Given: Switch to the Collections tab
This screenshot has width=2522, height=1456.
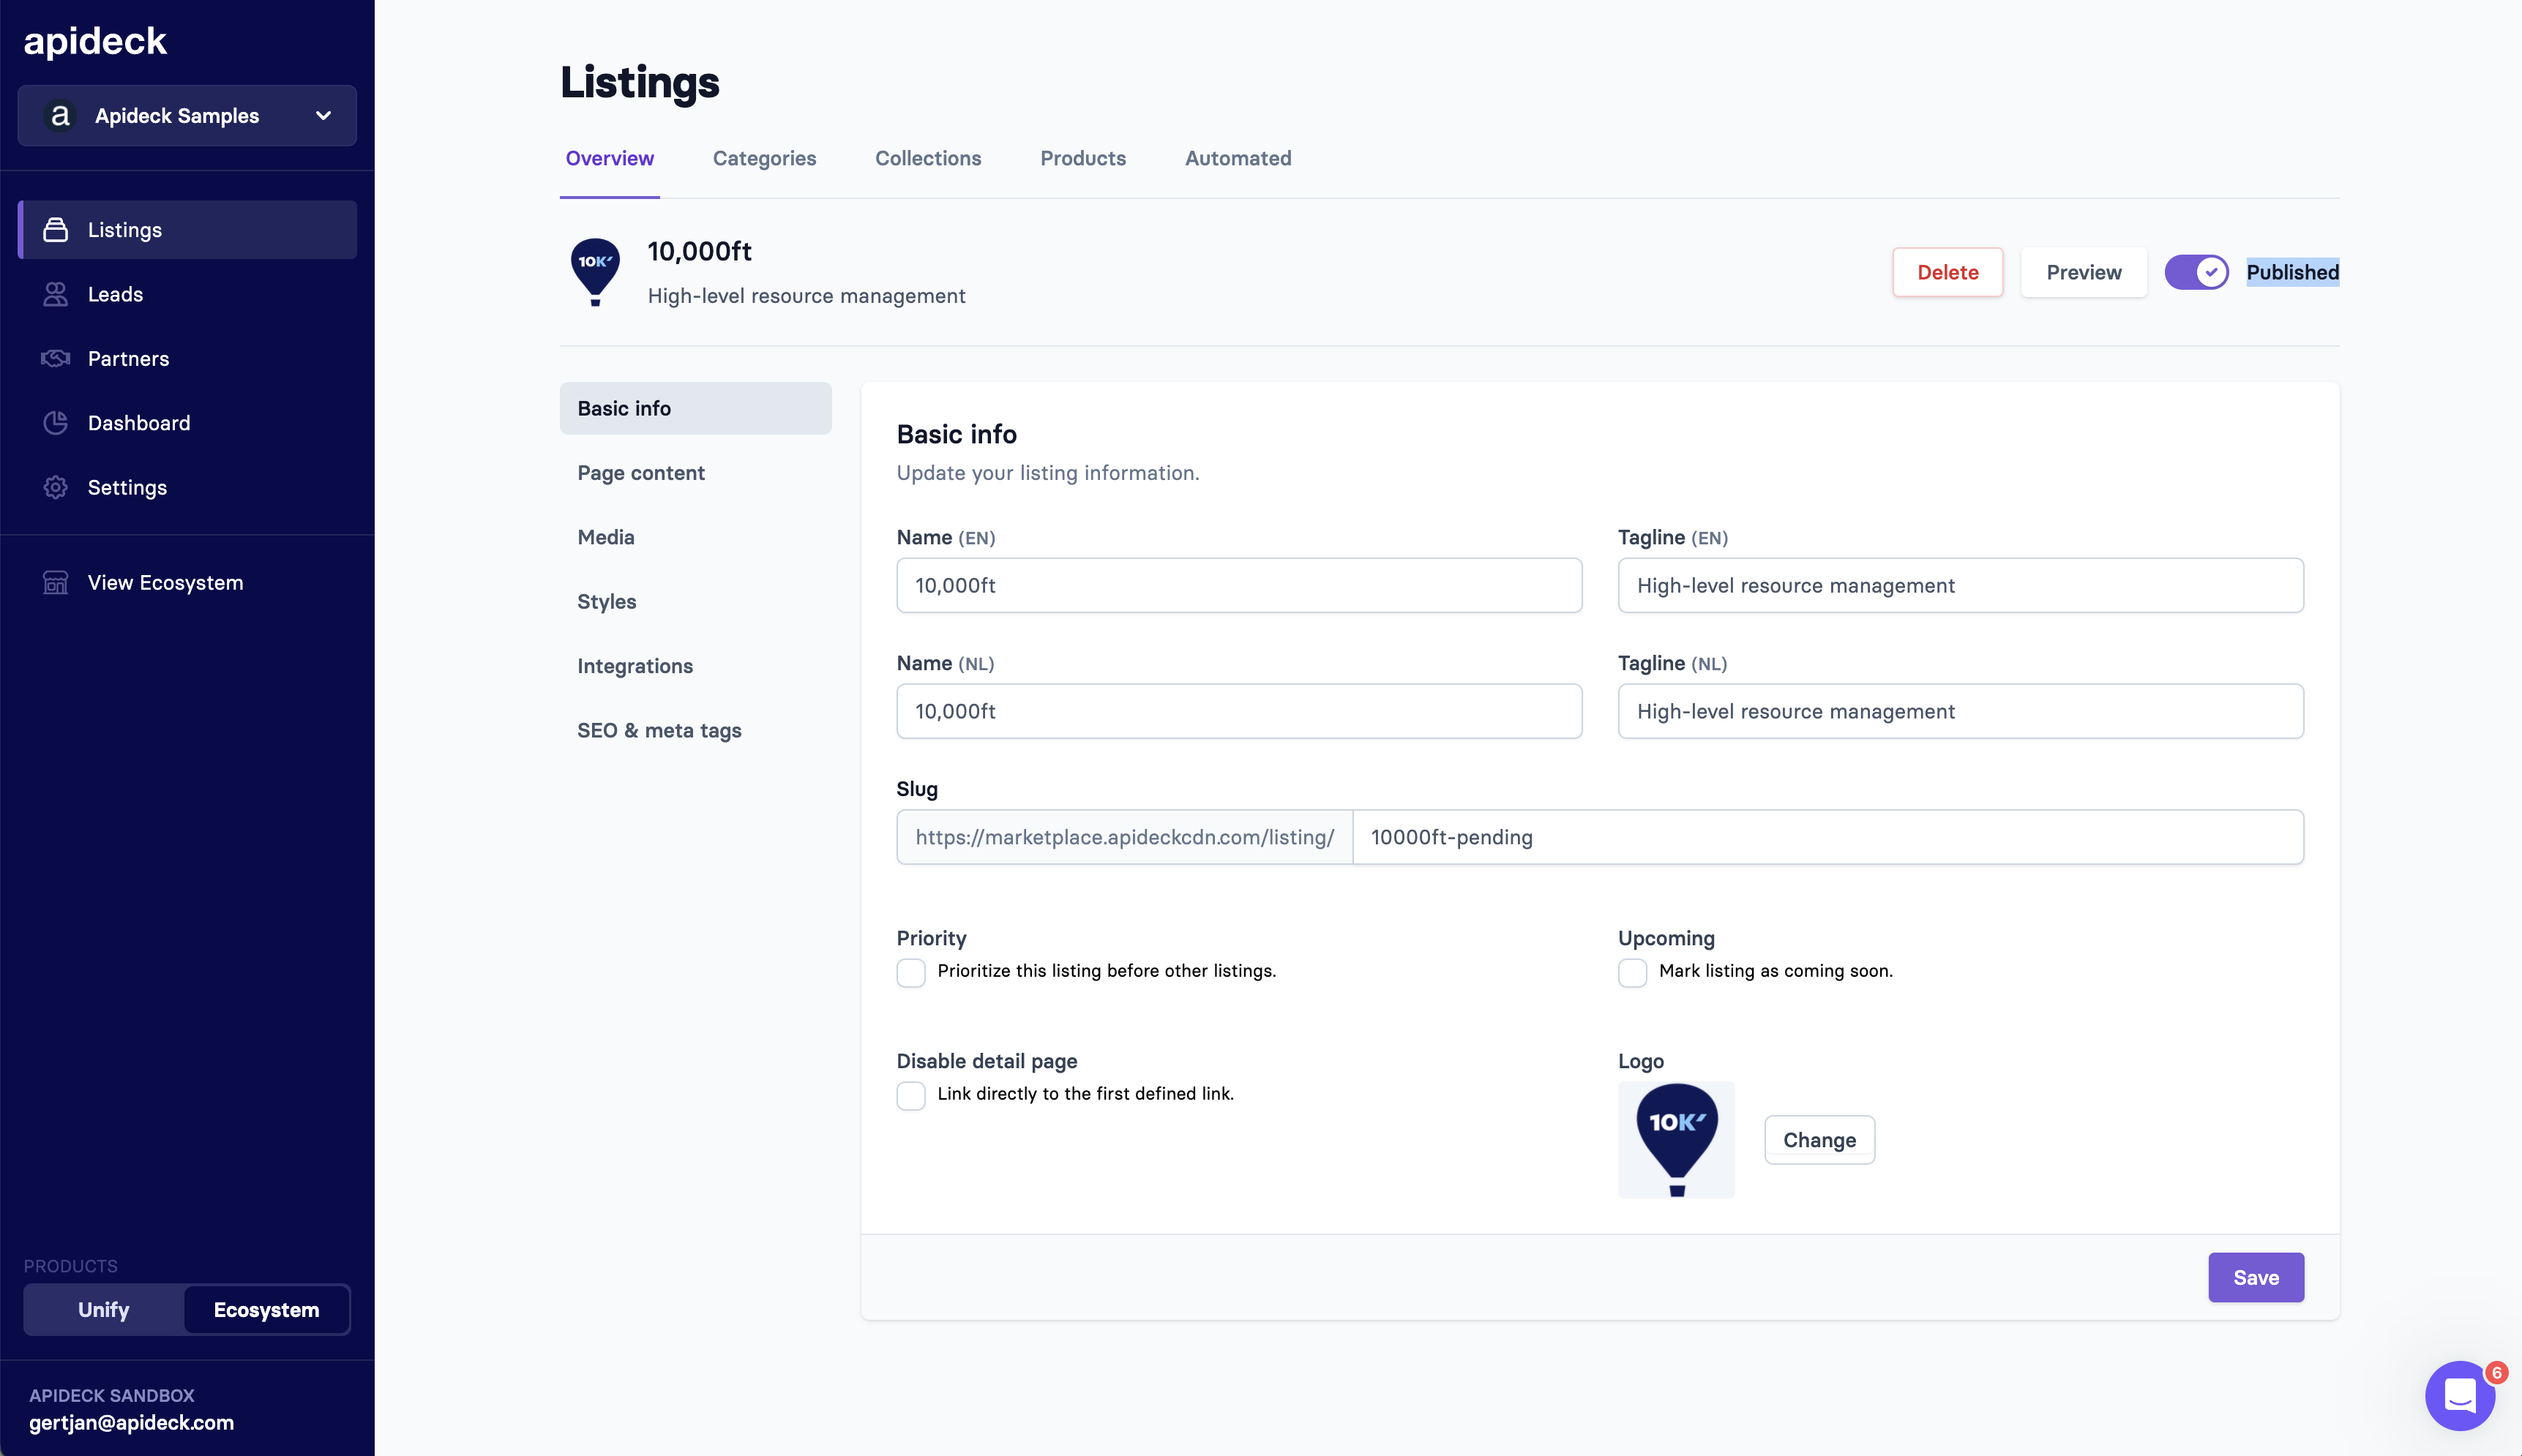Looking at the screenshot, I should (928, 158).
